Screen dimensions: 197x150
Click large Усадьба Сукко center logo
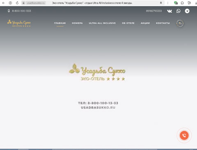pyautogui.click(x=97, y=72)
